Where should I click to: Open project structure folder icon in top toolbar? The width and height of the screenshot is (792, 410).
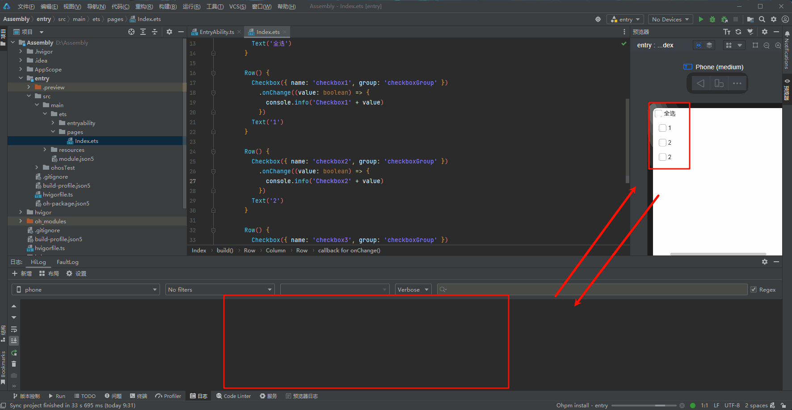coord(750,19)
